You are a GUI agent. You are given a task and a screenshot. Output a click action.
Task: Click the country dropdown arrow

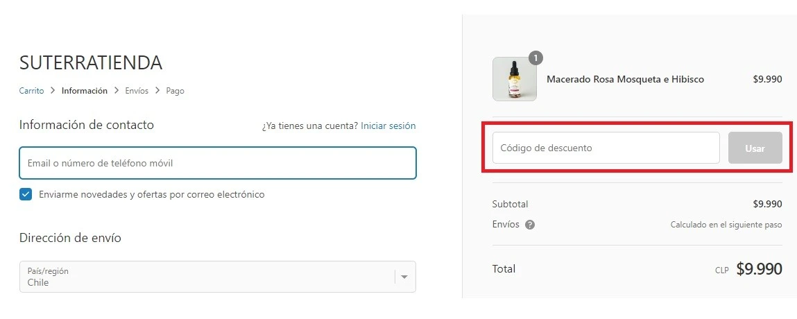coord(404,277)
